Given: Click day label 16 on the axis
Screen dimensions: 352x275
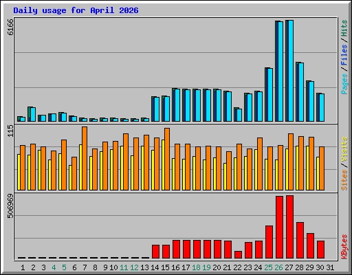Looking at the screenshot, I should [175, 267].
